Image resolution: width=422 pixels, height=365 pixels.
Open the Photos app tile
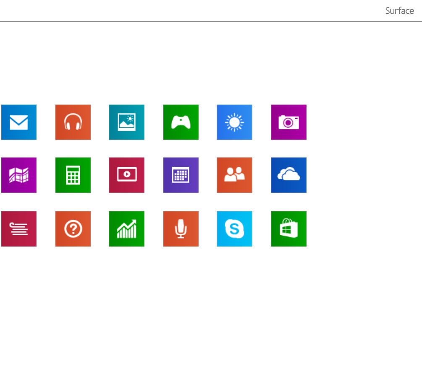126,122
